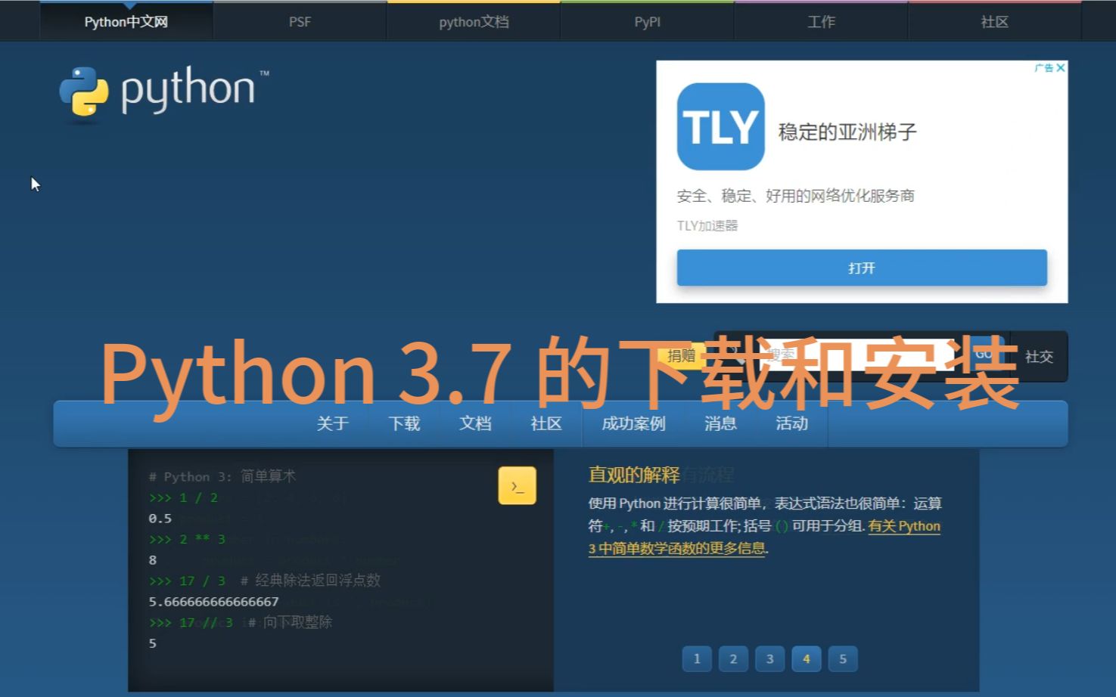Open the python文档 top tab
Viewport: 1116px width, 697px height.
[x=474, y=22]
